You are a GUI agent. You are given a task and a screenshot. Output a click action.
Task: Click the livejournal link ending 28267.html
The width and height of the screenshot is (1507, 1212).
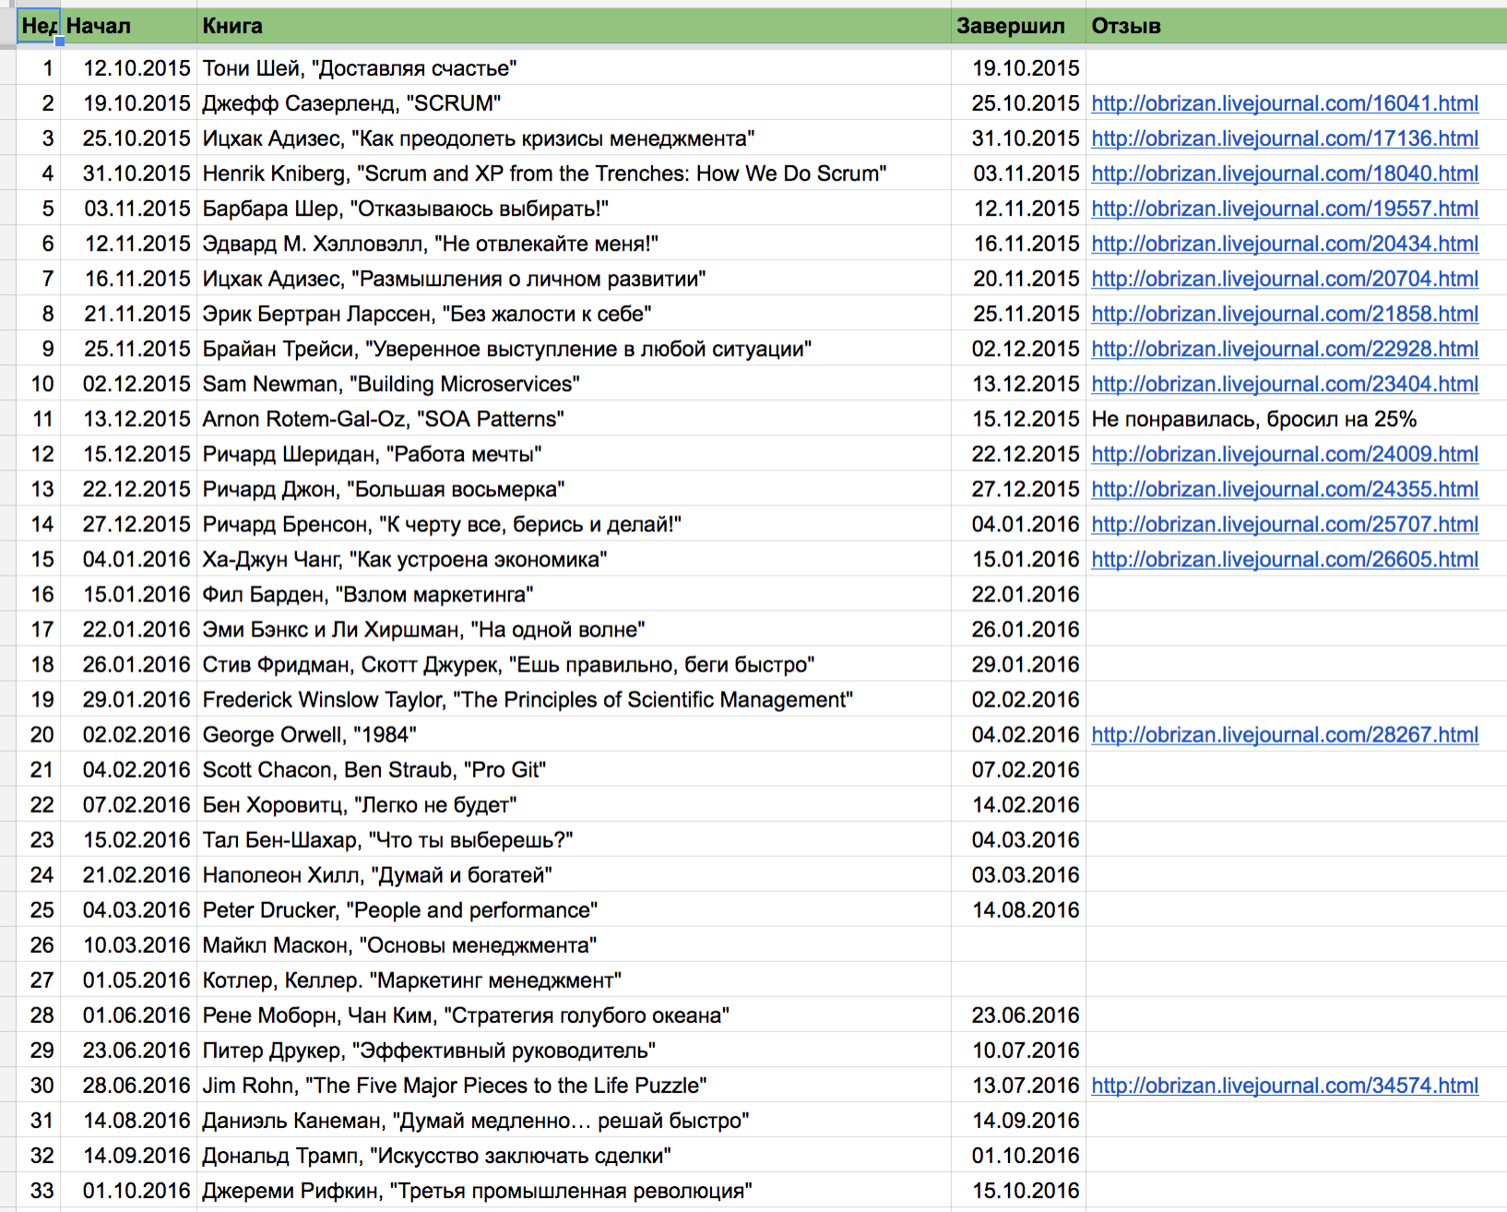1285,735
